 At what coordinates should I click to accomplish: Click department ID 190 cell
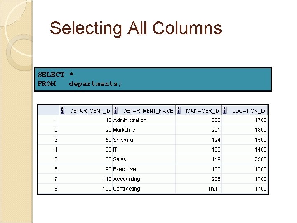[x=86, y=189]
